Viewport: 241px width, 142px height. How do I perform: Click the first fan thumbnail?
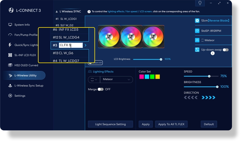[x=109, y=37]
